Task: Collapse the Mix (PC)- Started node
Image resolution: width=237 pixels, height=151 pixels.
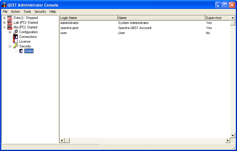Action: pos(4,27)
